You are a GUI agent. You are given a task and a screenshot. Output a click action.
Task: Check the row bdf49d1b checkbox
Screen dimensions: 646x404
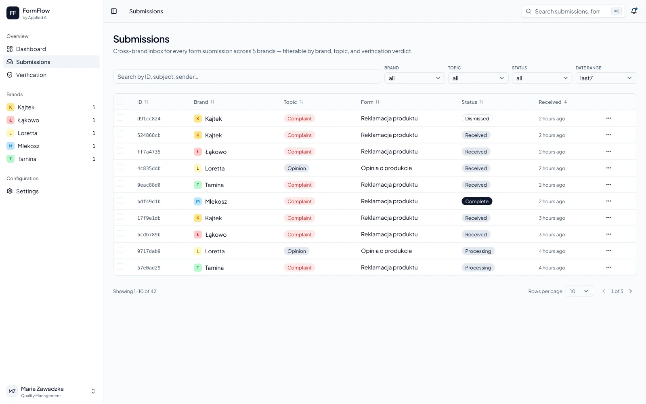pos(120,200)
